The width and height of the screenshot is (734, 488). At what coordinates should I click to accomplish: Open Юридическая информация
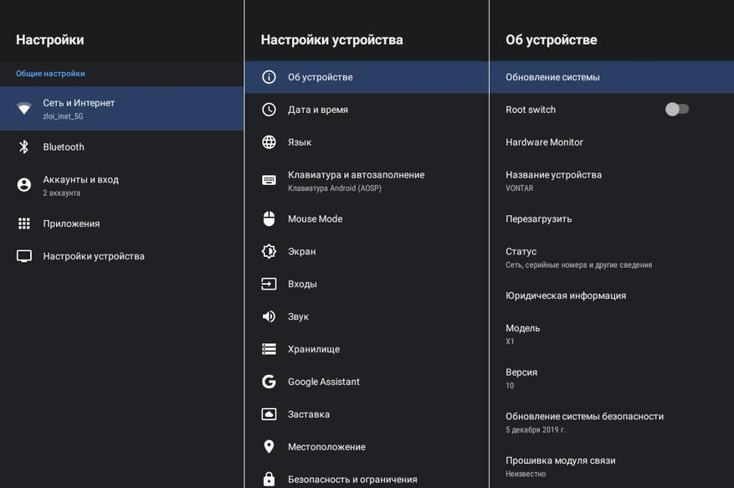[566, 295]
